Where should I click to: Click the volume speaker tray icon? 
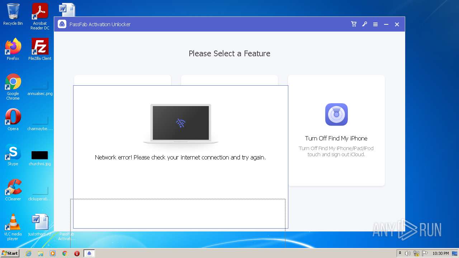click(408, 253)
